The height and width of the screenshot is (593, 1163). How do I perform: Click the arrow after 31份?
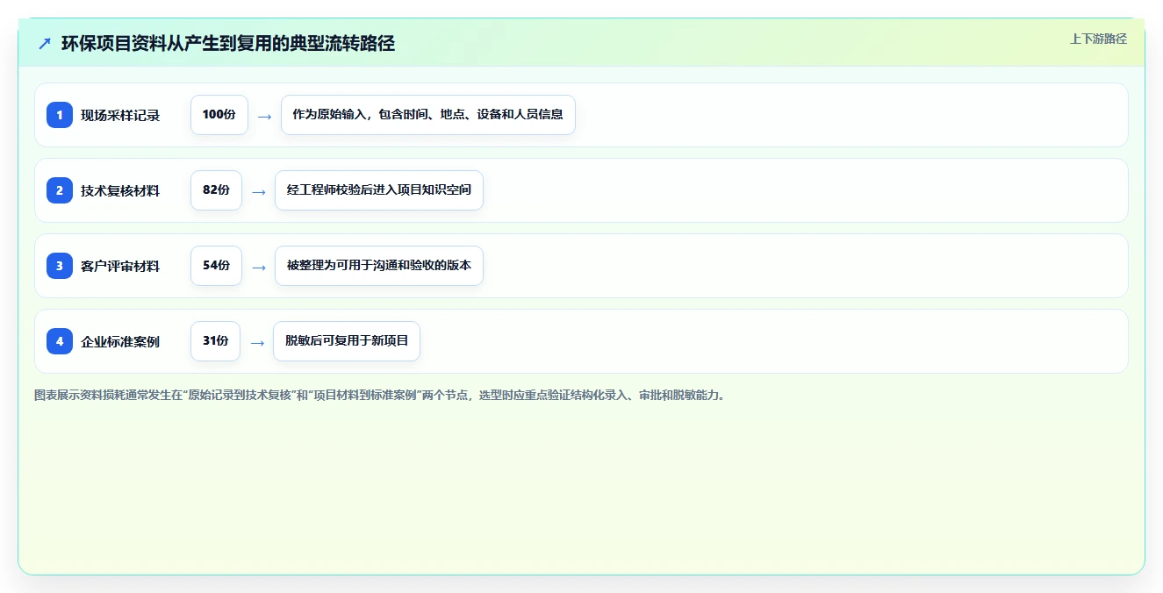pos(257,342)
